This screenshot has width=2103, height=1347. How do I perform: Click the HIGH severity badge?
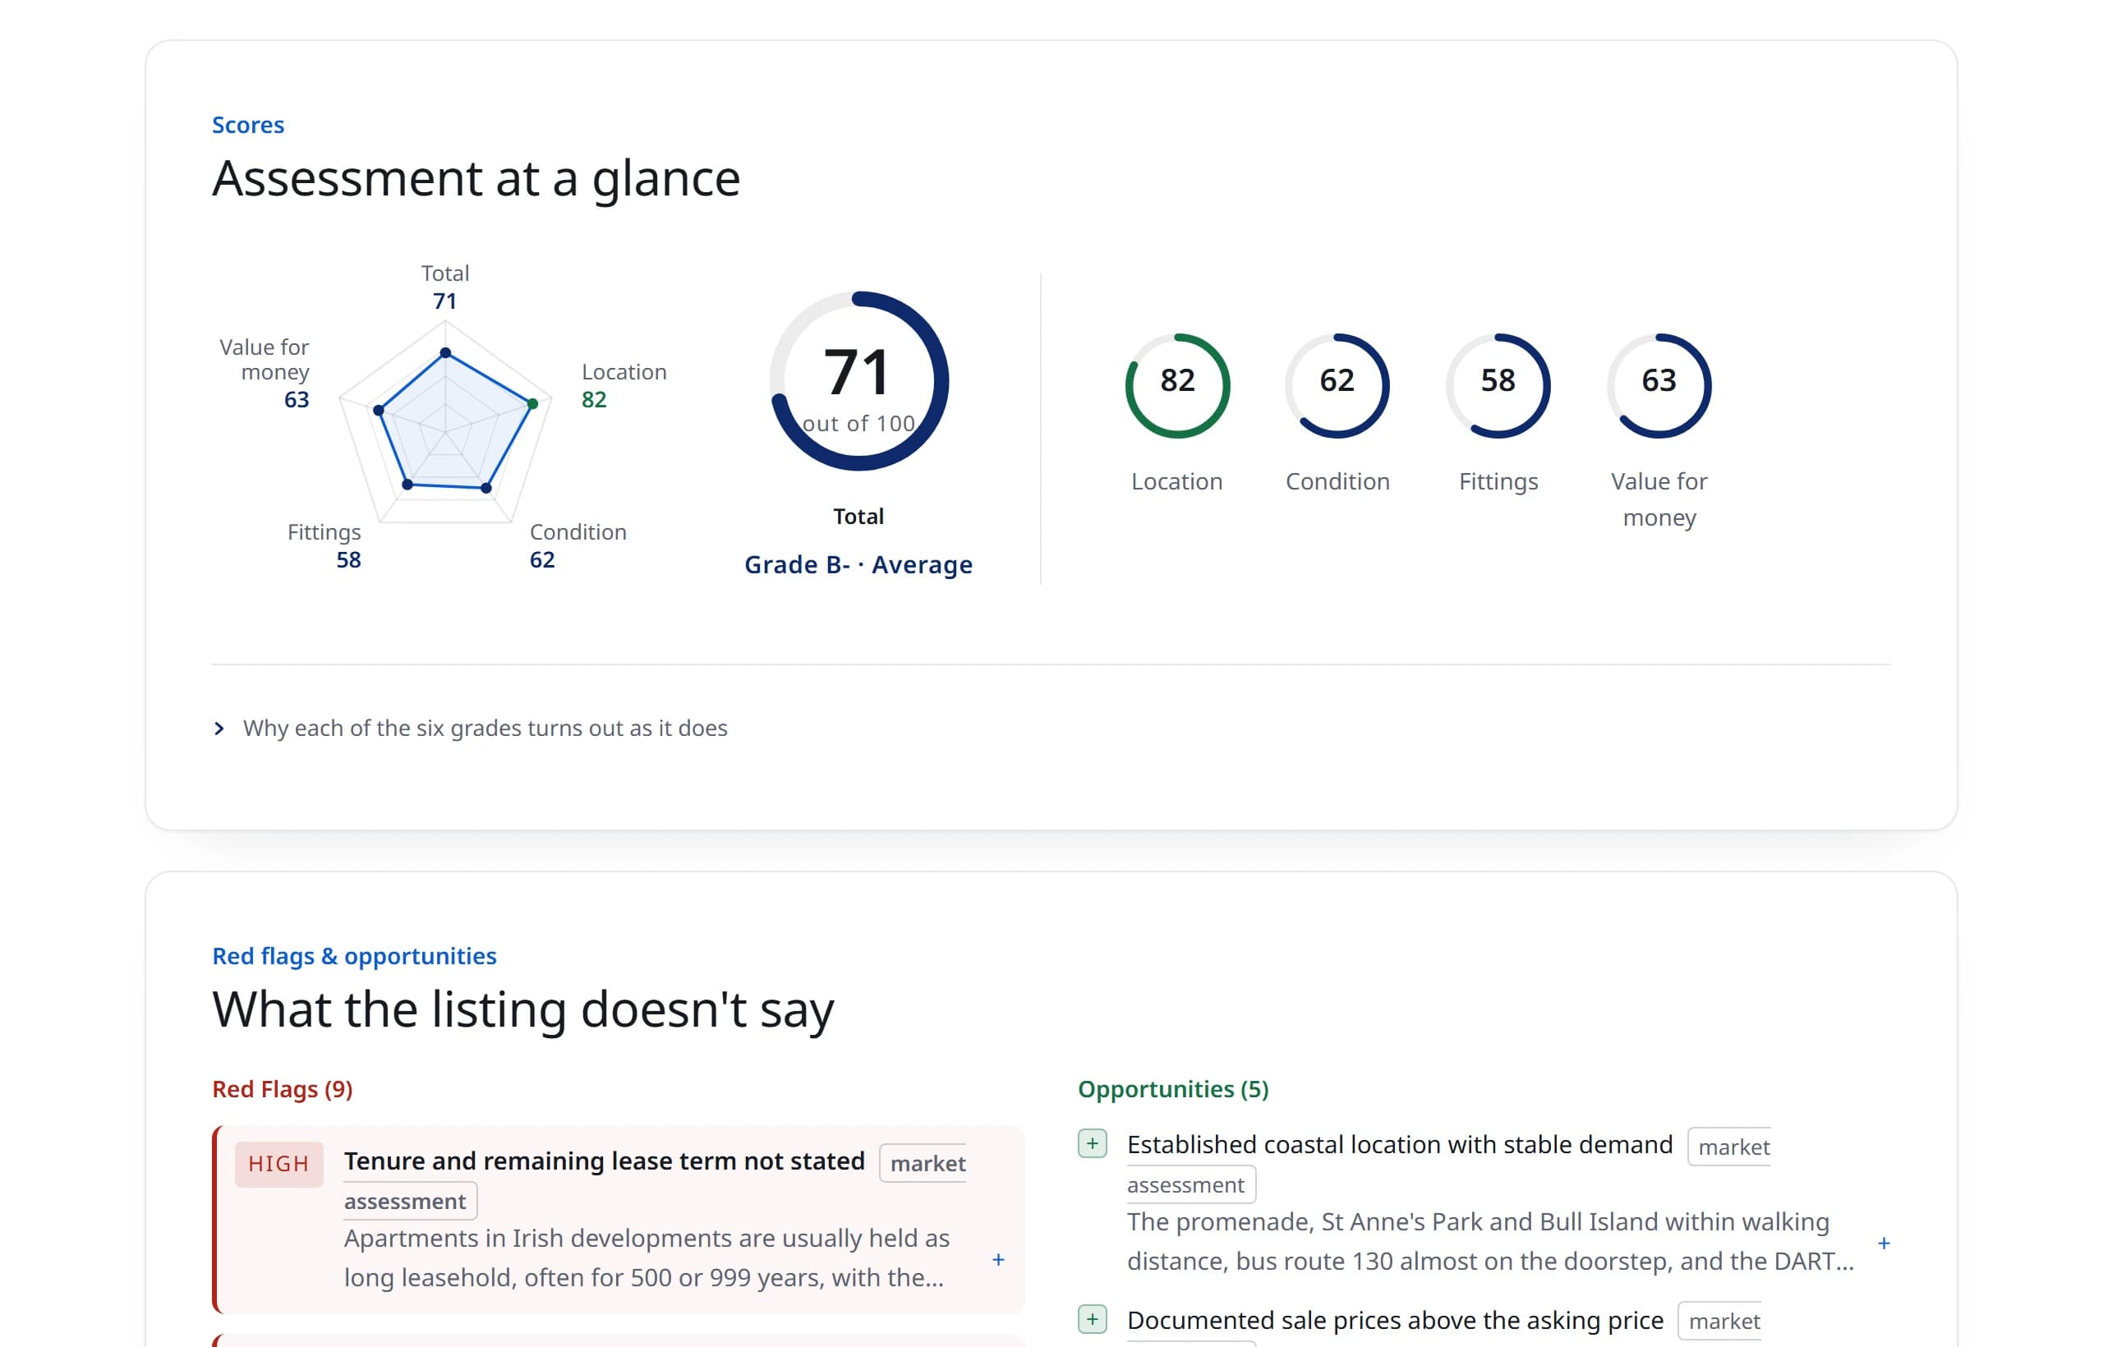(x=278, y=1164)
